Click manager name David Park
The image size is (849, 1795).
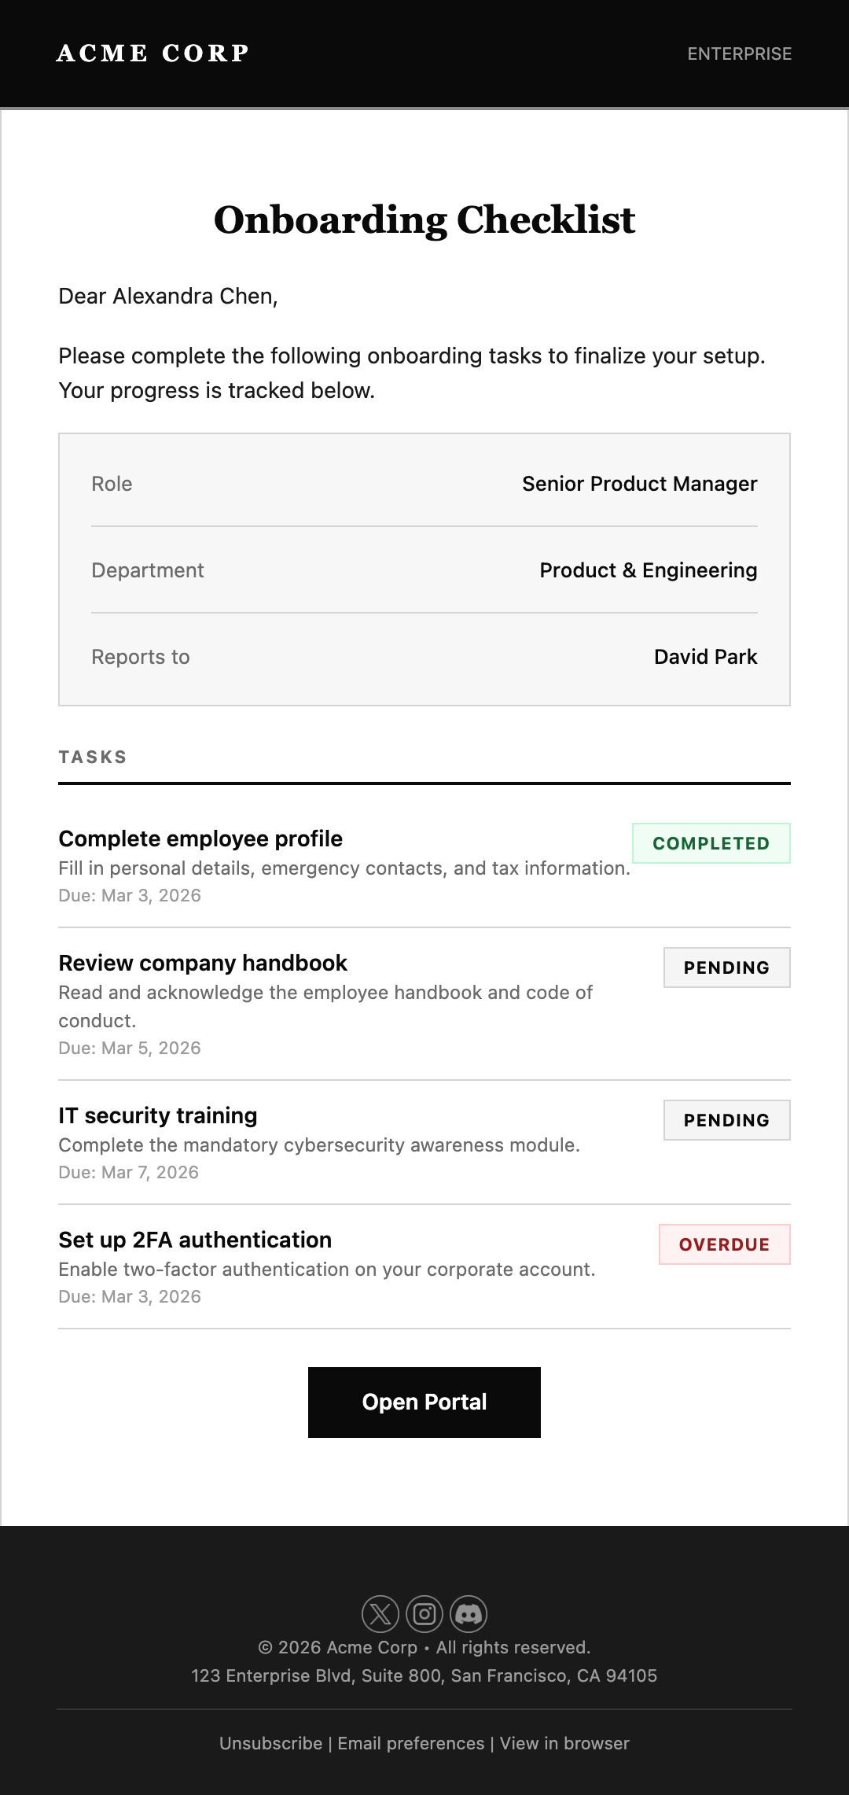pos(705,656)
